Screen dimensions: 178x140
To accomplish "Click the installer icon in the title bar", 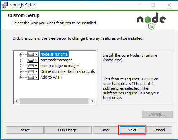I will (5, 5).
